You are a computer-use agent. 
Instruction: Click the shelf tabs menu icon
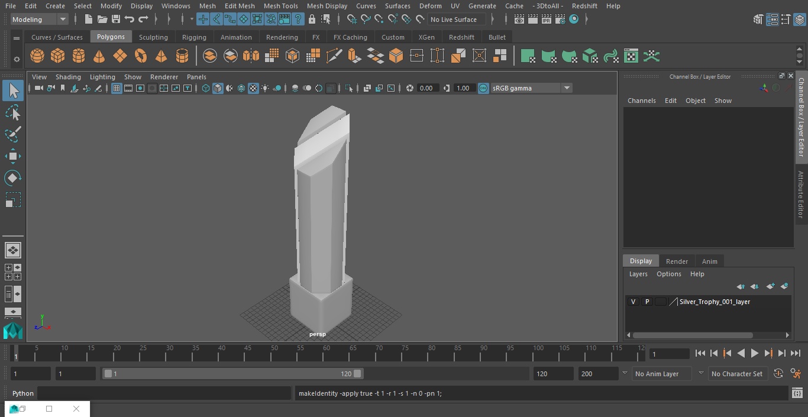[17, 38]
